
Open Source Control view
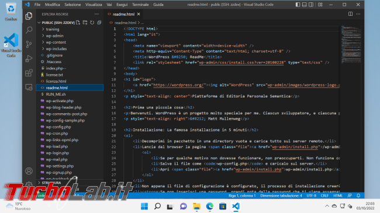pos(29,44)
